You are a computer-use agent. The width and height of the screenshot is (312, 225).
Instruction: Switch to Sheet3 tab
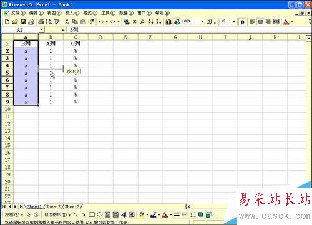pyautogui.click(x=72, y=206)
